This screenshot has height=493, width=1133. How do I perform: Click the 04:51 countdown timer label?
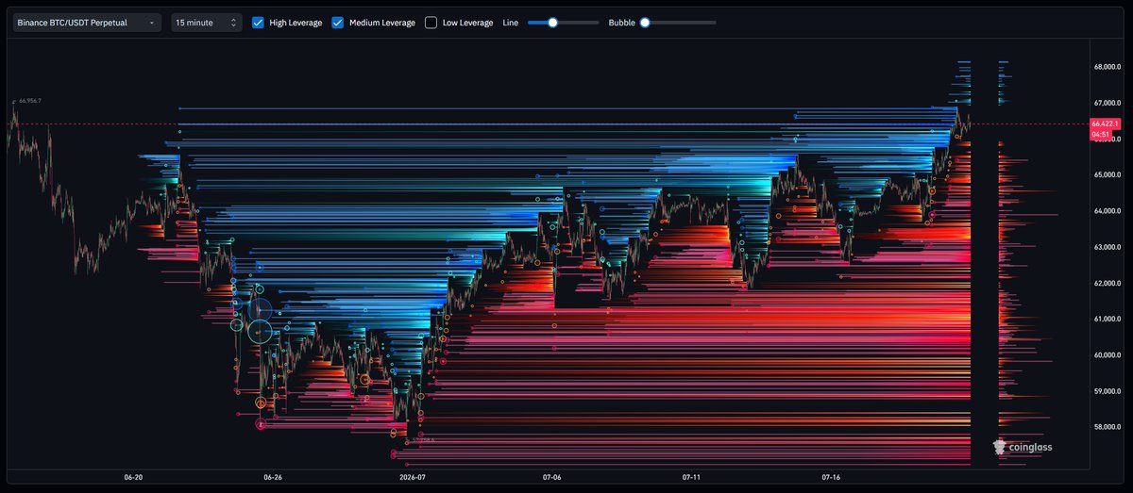(x=1101, y=135)
